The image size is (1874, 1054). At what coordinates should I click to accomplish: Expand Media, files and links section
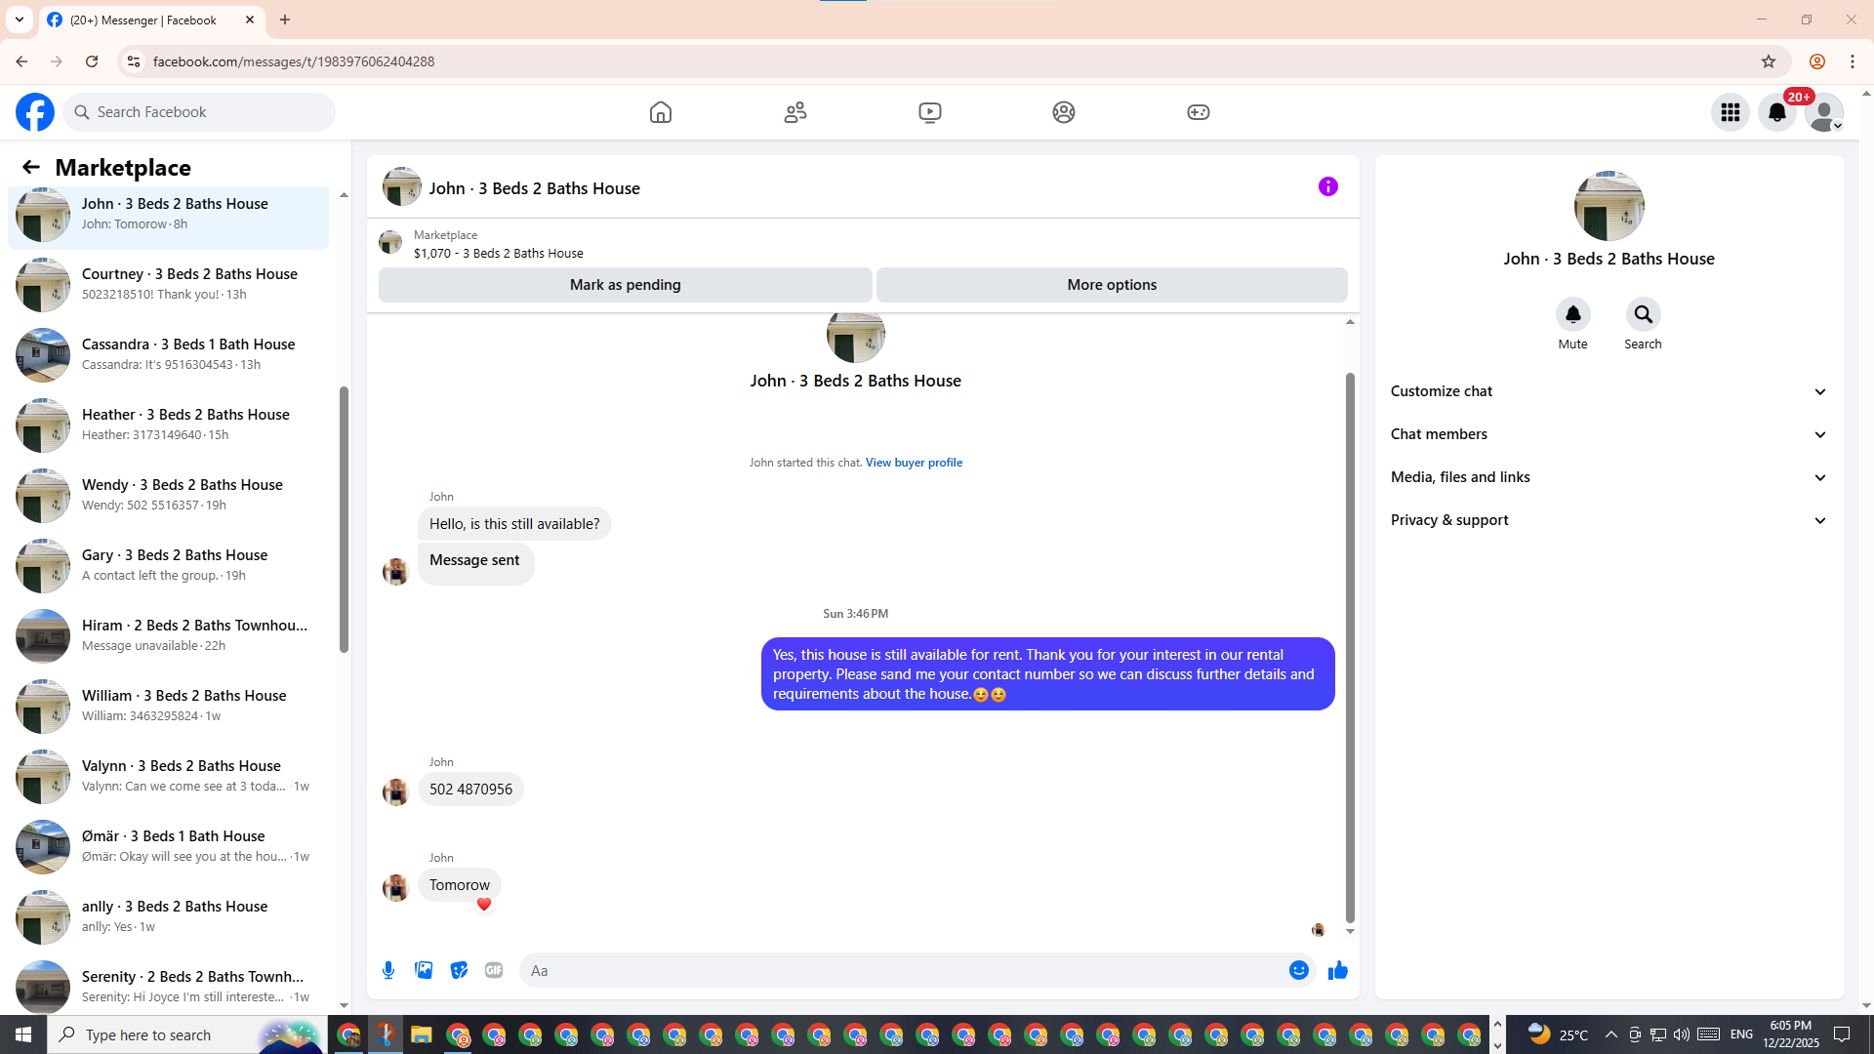point(1609,477)
